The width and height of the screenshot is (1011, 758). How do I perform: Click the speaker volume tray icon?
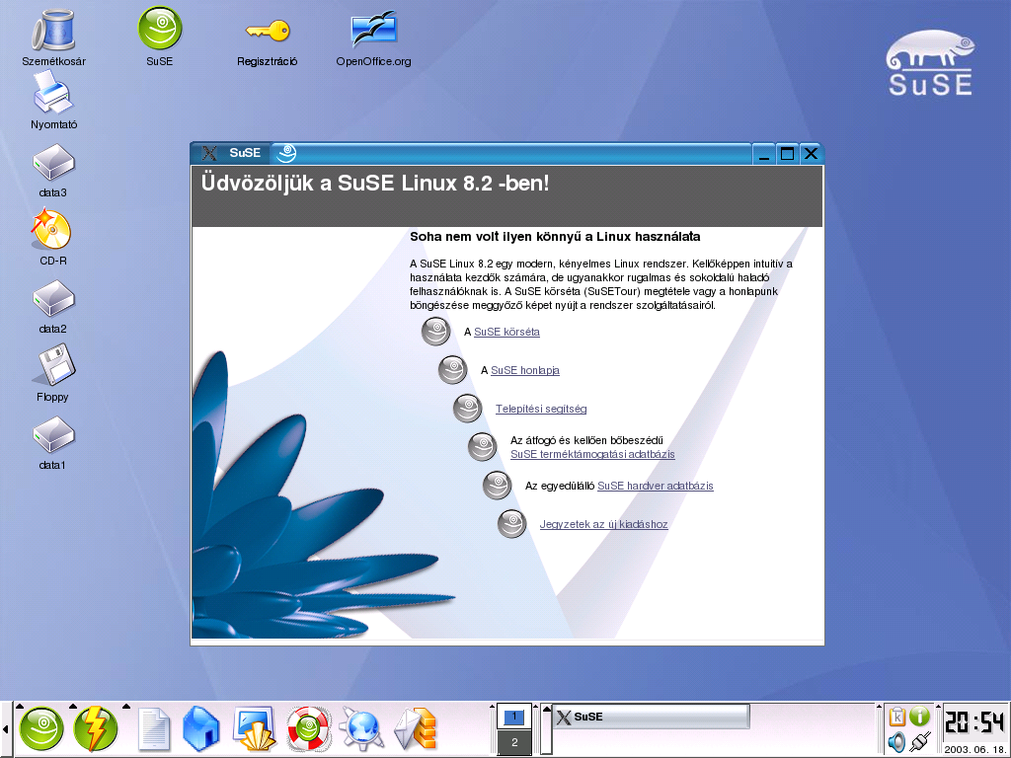pyautogui.click(x=896, y=742)
